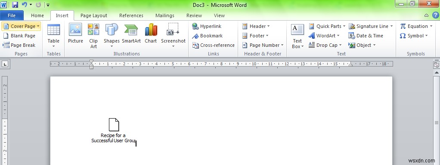Customize the Quick Access Toolbar dropdown
The image size is (440, 165).
[48, 5]
